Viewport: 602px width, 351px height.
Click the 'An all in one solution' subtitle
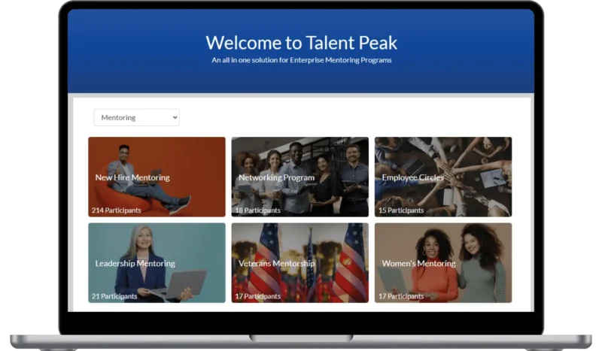[x=302, y=60]
